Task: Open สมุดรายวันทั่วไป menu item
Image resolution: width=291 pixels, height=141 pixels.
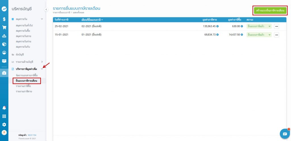Action: tap(24, 25)
